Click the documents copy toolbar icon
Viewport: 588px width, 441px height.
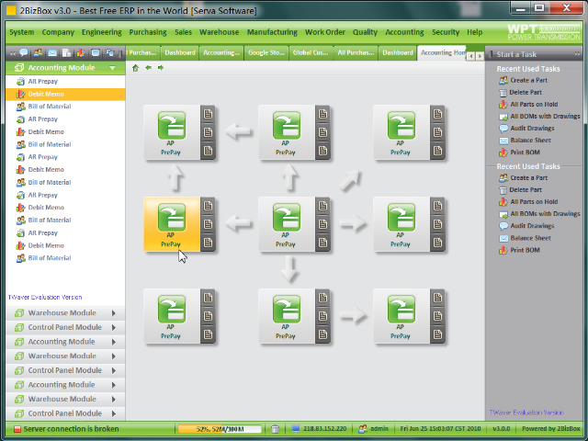point(66,53)
